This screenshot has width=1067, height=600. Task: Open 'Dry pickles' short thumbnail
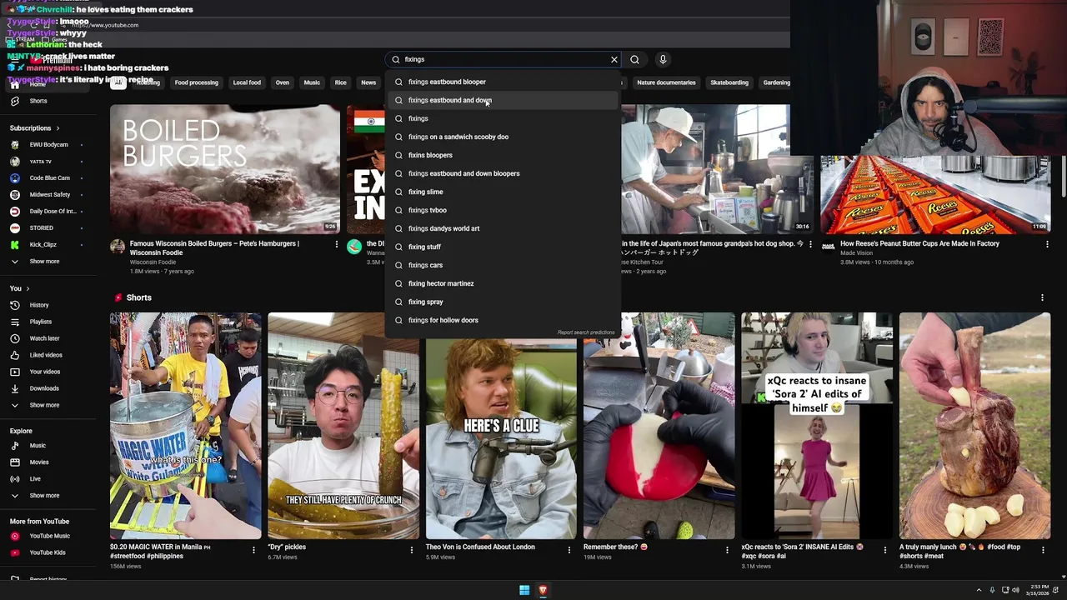coord(343,426)
